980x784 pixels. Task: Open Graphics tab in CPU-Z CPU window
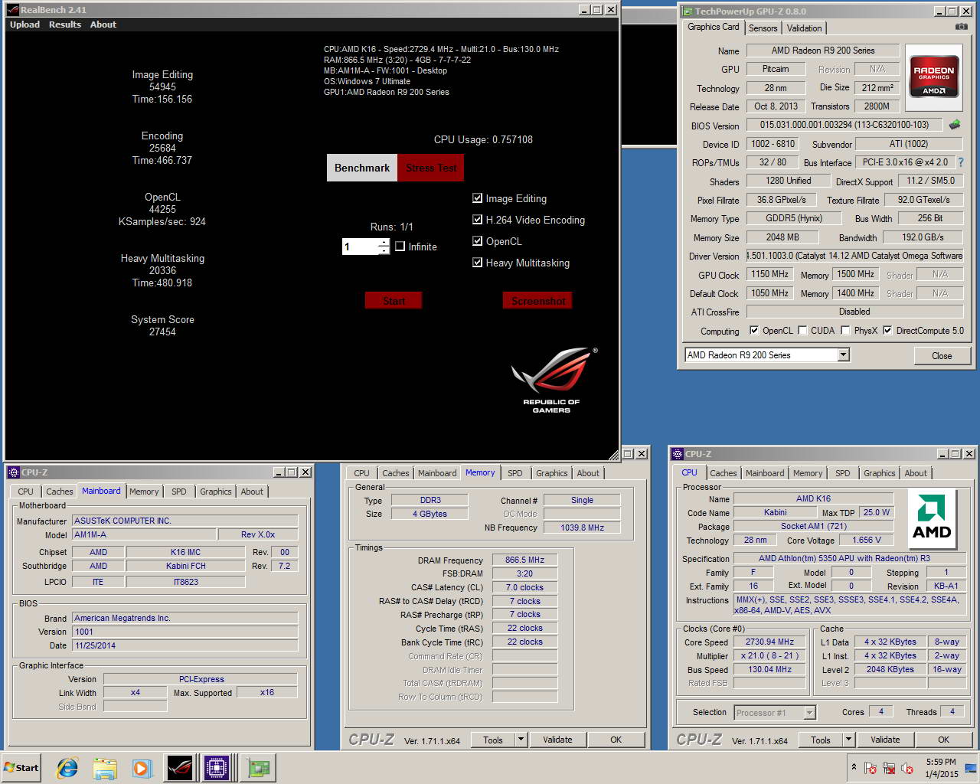click(x=879, y=473)
